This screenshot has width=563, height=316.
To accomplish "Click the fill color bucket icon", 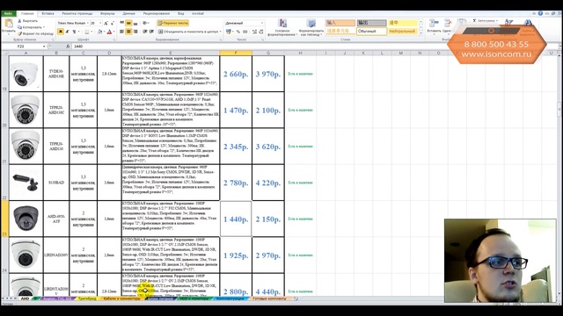I will [99, 32].
